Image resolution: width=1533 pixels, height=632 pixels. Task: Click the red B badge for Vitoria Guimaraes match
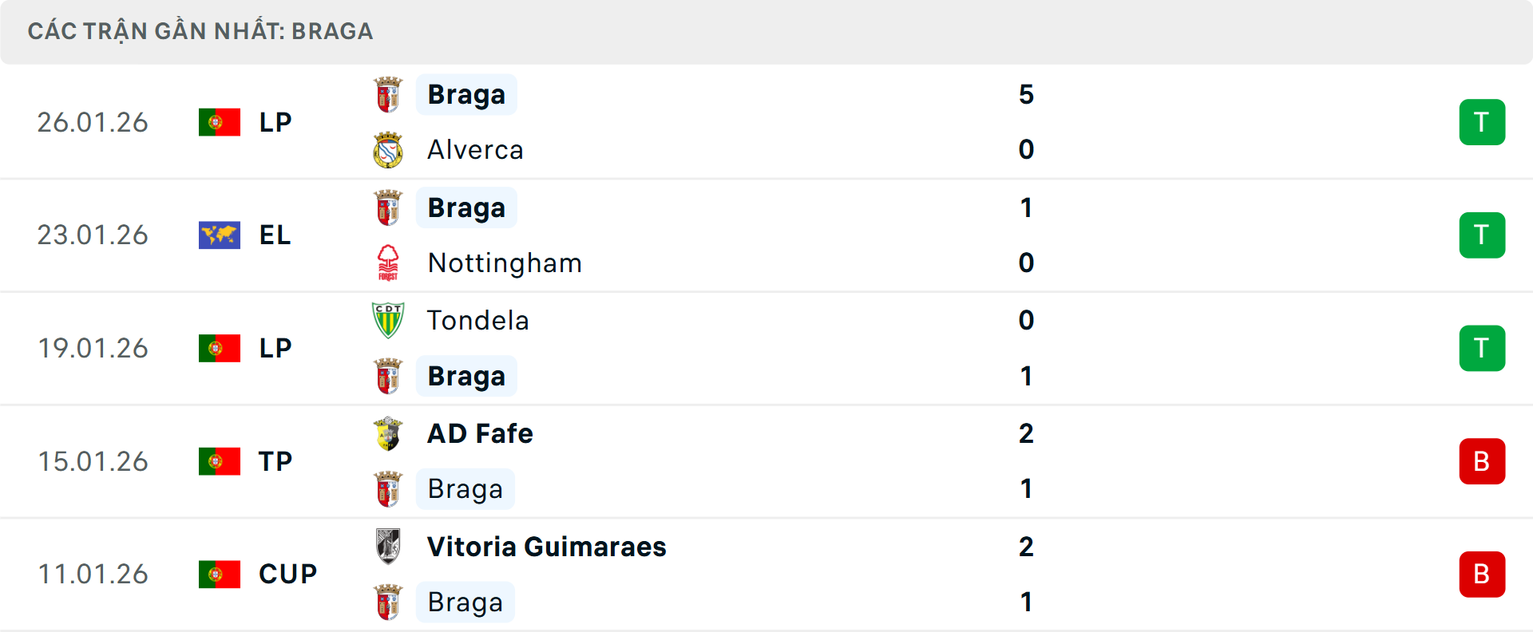tap(1482, 575)
